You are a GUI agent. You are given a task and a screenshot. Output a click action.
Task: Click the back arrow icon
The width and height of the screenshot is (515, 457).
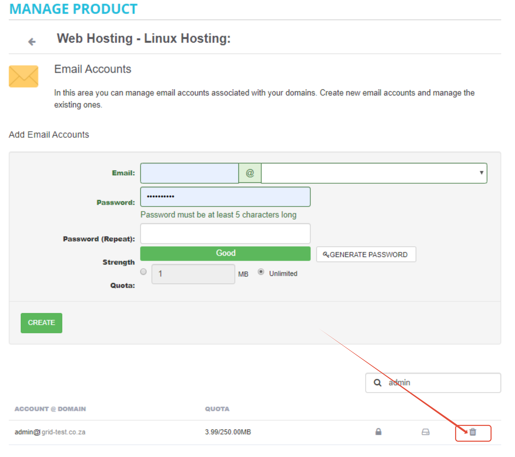coord(32,42)
